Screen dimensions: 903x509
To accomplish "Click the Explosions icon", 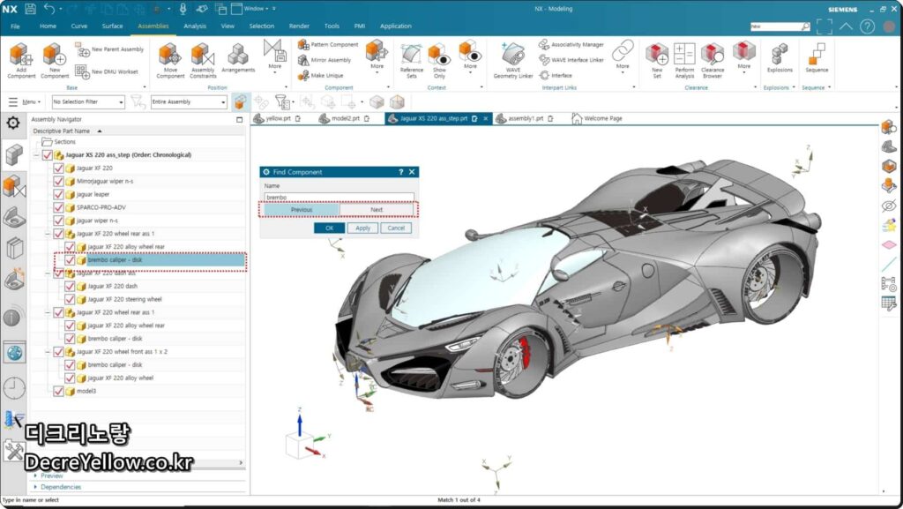I will [780, 57].
